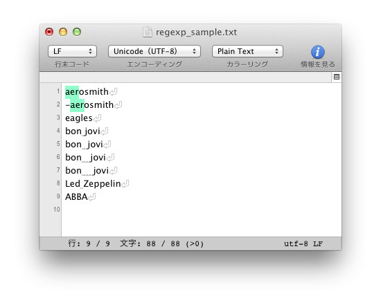The width and height of the screenshot is (381, 305).
Task: Click the 'ABBA' text on line 9
Action: (76, 197)
